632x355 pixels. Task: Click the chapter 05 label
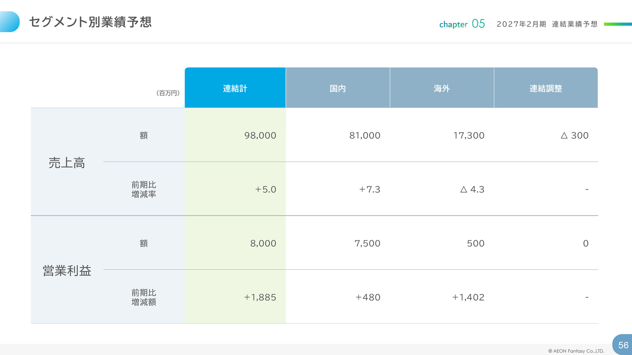pos(462,24)
